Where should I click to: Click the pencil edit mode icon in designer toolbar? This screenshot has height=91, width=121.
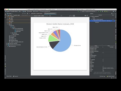tap(70, 16)
